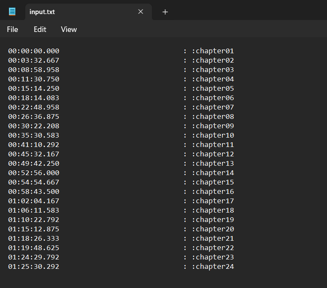Screen dimensions: 327x288
Task: Click timestamp 01:15:12.875
Action: click(34, 229)
